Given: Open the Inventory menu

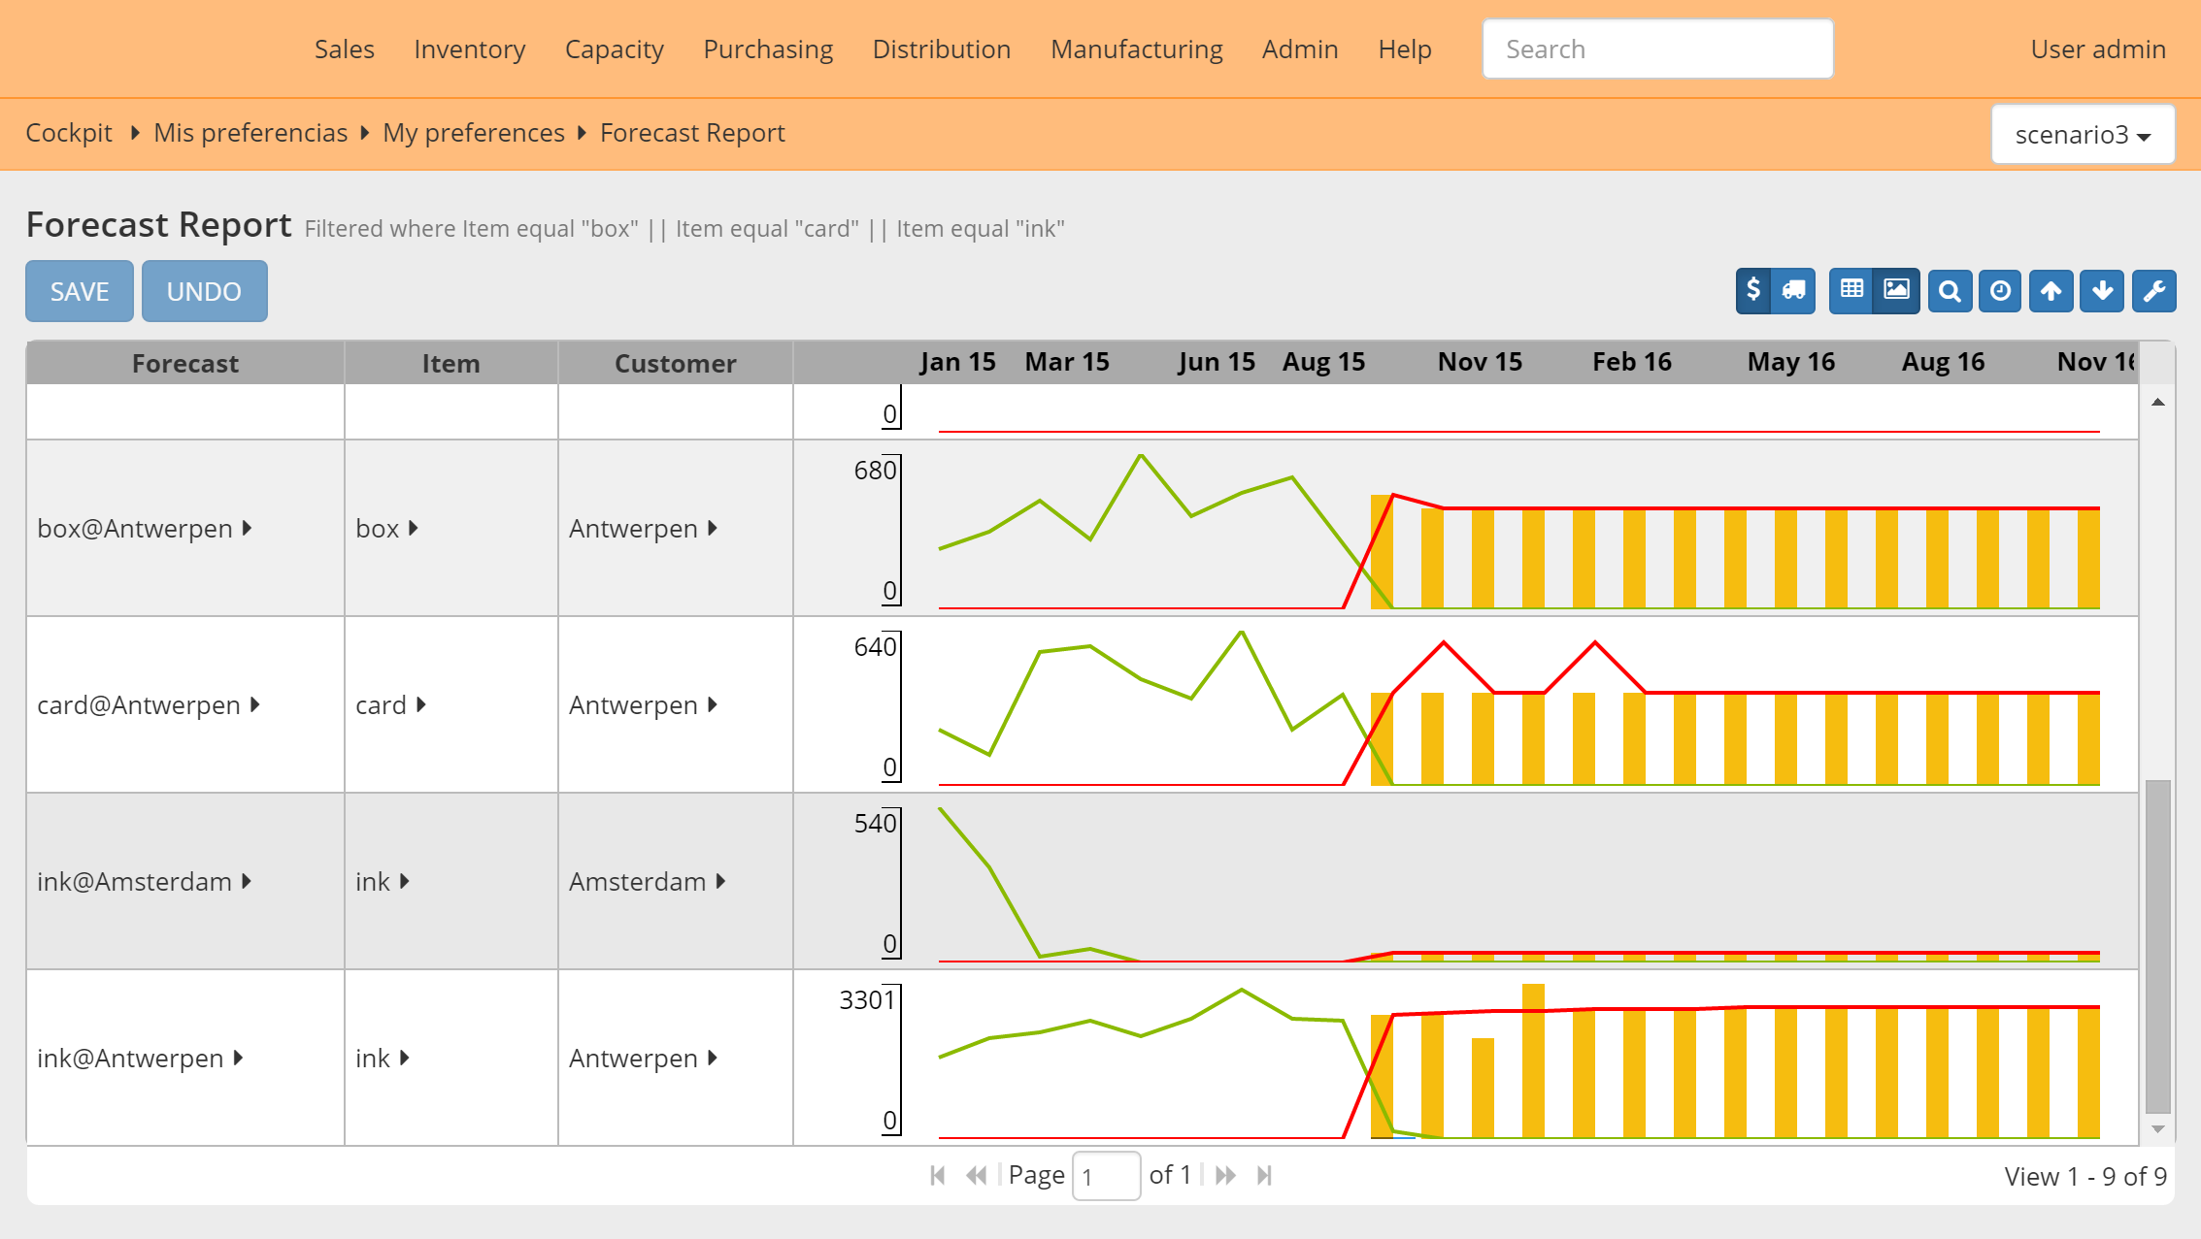Looking at the screenshot, I should [x=469, y=49].
